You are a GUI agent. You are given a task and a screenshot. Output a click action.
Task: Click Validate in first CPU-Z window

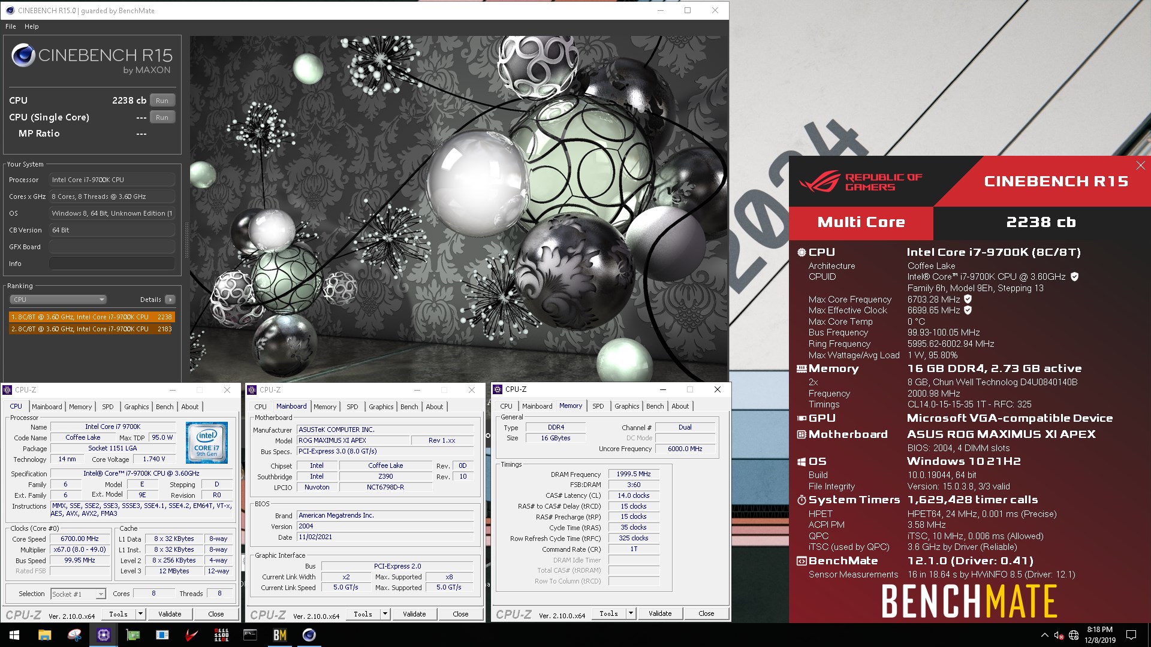[x=170, y=614]
